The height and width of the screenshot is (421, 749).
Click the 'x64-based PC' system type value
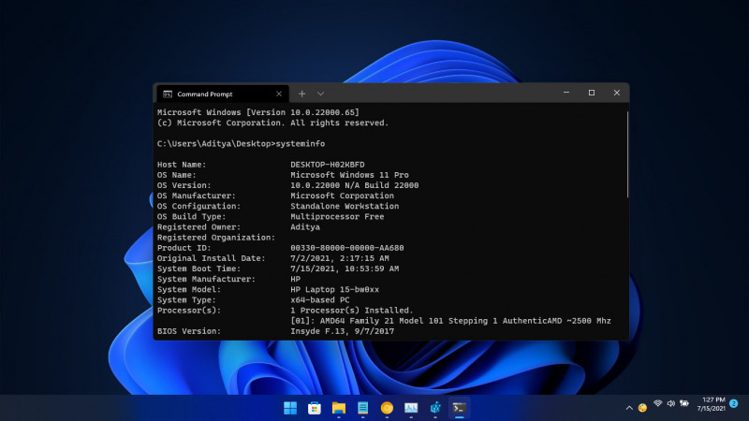click(x=320, y=300)
